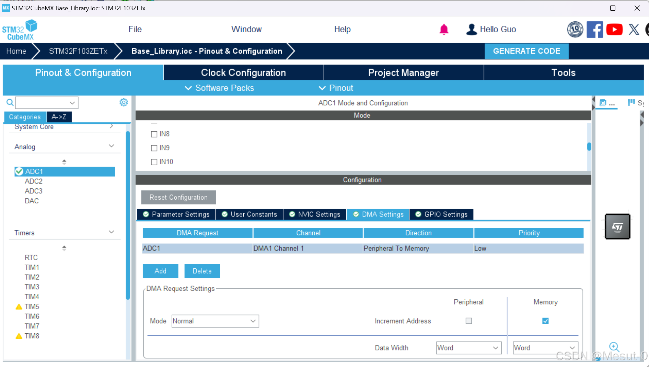Click the search magnifier icon in sidebar
This screenshot has height=367, width=649.
point(10,102)
